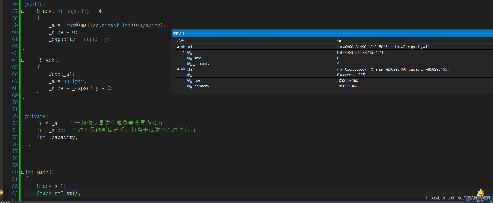Screen dimensions: 493x203
Task: Select the st2 name in watch list
Action: pos(190,69)
